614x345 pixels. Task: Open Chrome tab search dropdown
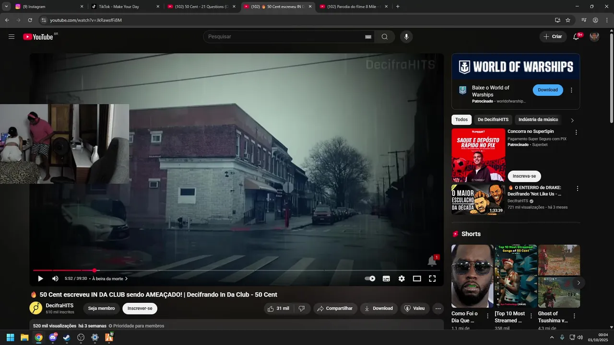[x=6, y=7]
